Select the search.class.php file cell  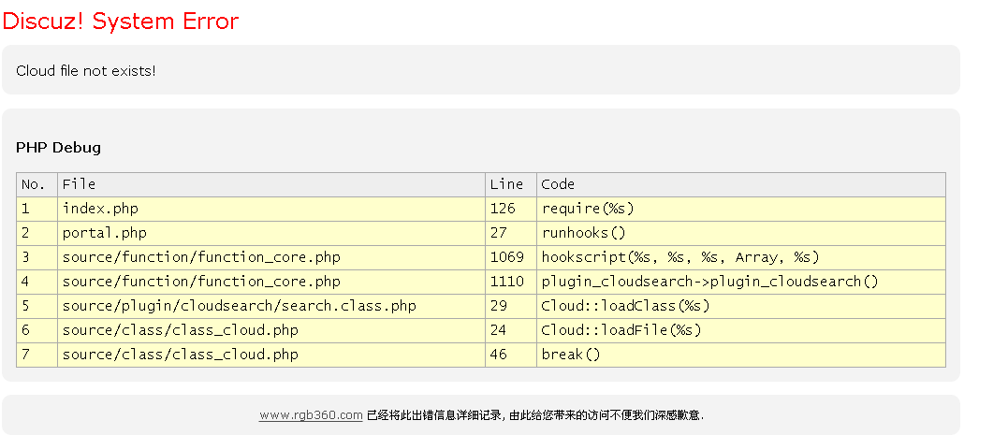point(271,307)
